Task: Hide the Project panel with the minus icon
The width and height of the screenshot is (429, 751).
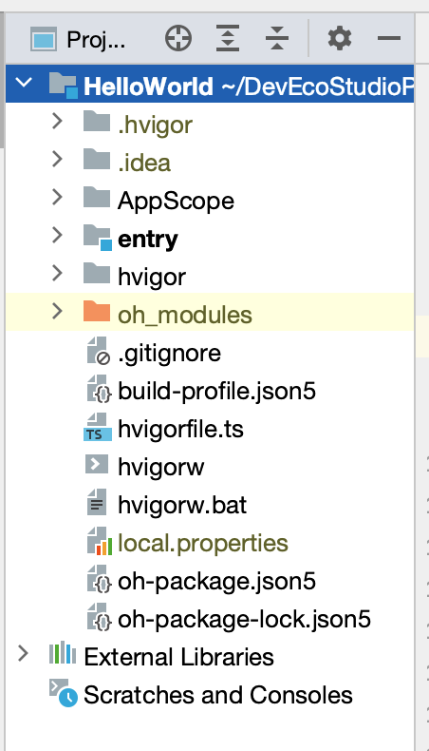Action: tap(389, 38)
